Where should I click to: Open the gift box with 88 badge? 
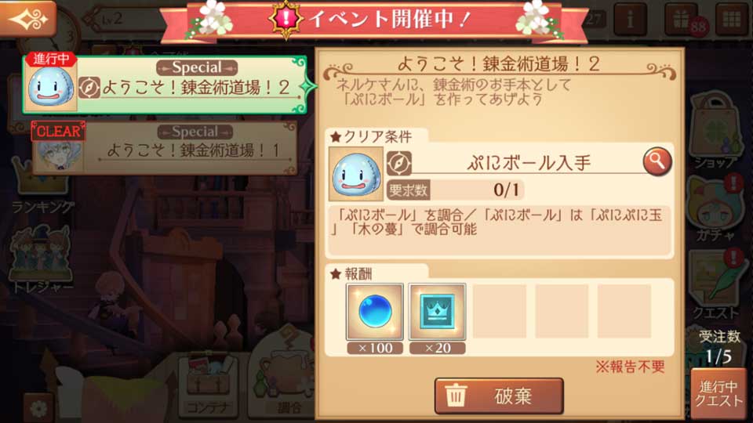682,20
